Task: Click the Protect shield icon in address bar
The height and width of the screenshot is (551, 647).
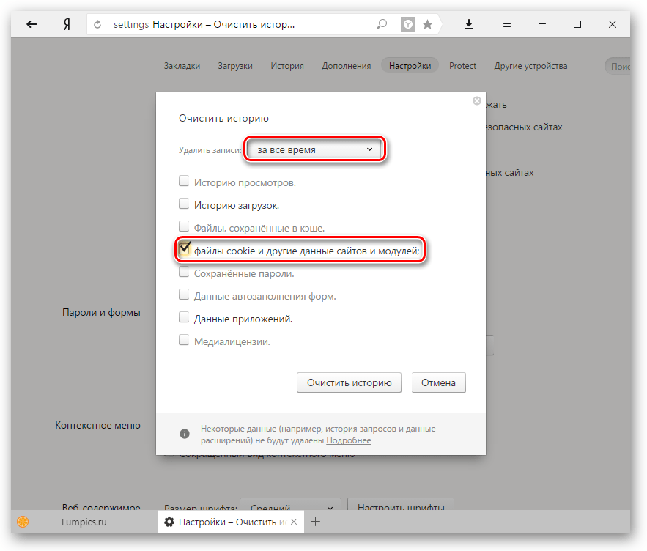Action: (x=407, y=24)
